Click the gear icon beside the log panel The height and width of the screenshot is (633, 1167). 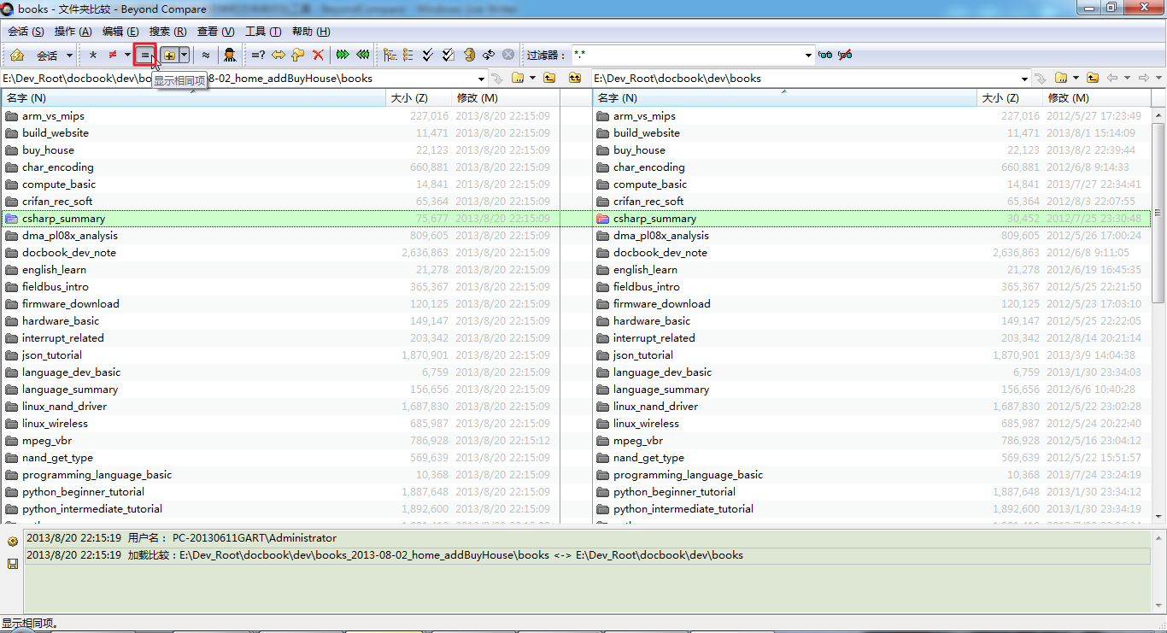pos(13,542)
